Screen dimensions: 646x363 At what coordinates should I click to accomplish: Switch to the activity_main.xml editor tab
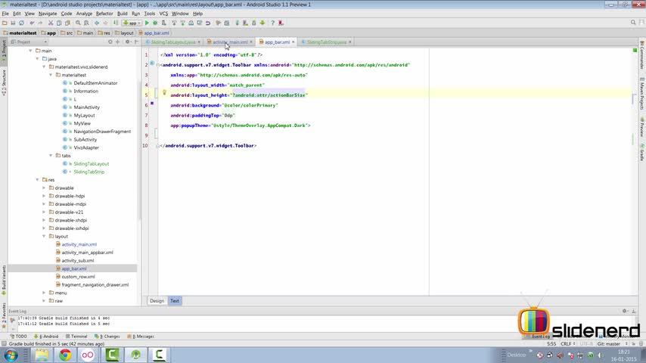click(229, 42)
